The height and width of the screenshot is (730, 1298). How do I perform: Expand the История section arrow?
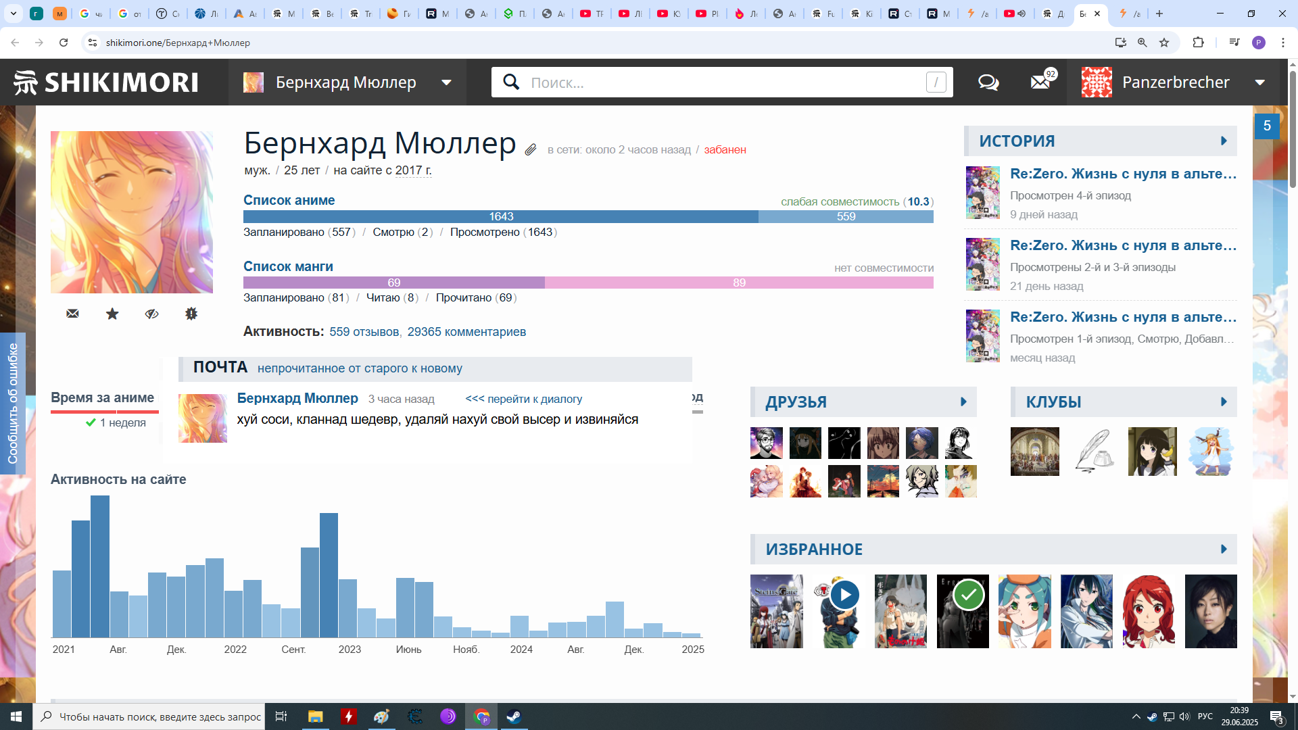pyautogui.click(x=1224, y=141)
